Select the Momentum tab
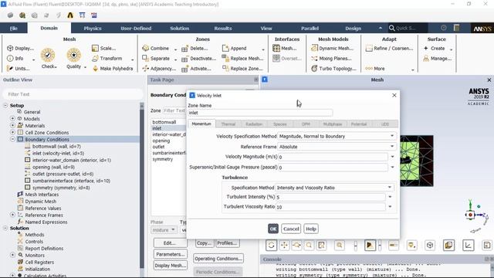This screenshot has width=494, height=278. [x=201, y=124]
